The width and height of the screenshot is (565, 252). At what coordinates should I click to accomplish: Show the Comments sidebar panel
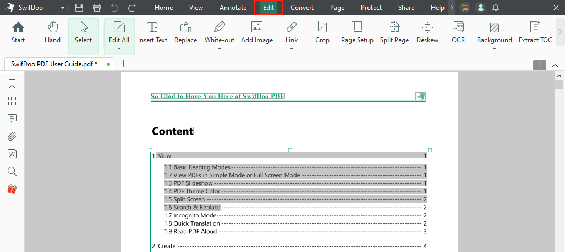coord(12,118)
